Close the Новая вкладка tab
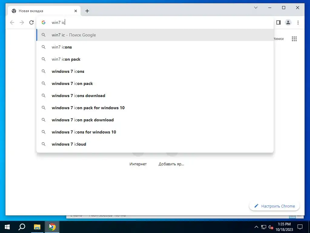The width and height of the screenshot is (310, 233). click(75, 11)
